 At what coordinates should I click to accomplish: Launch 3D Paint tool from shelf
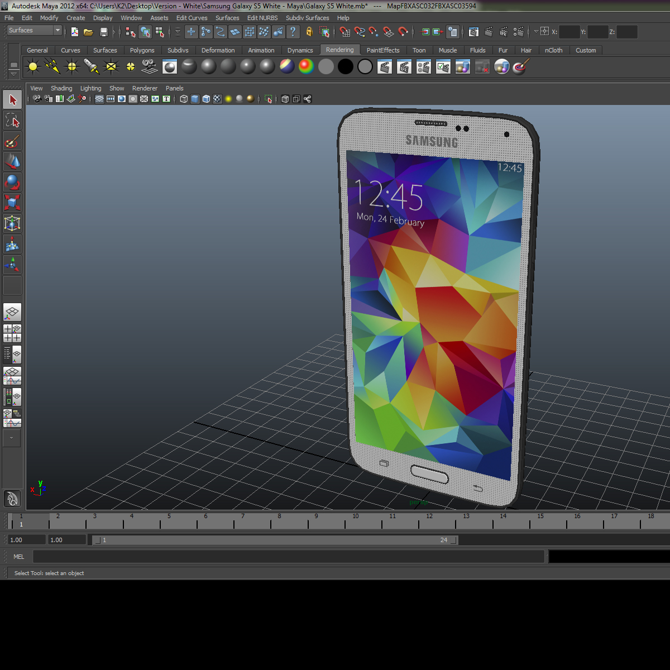520,67
